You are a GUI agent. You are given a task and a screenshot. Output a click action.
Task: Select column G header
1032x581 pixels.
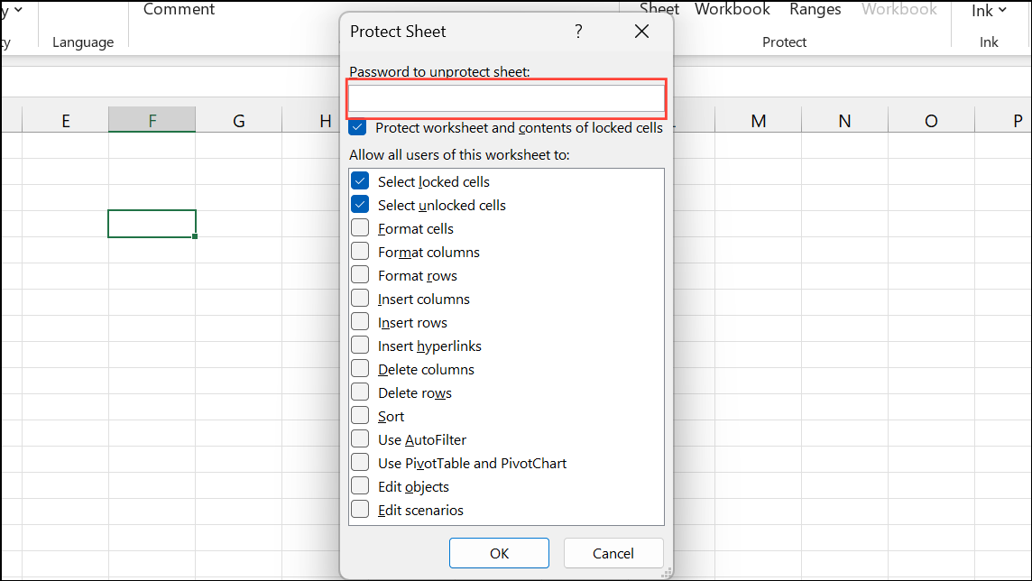[239, 121]
